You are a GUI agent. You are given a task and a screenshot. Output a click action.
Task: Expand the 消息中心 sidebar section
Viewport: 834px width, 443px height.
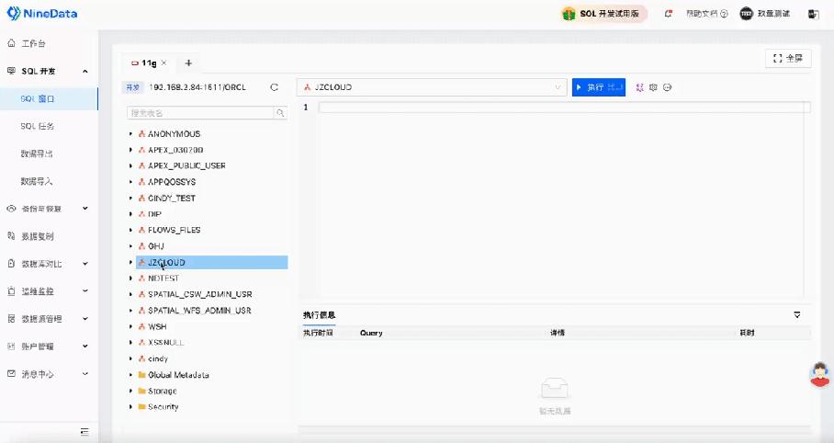pyautogui.click(x=85, y=374)
